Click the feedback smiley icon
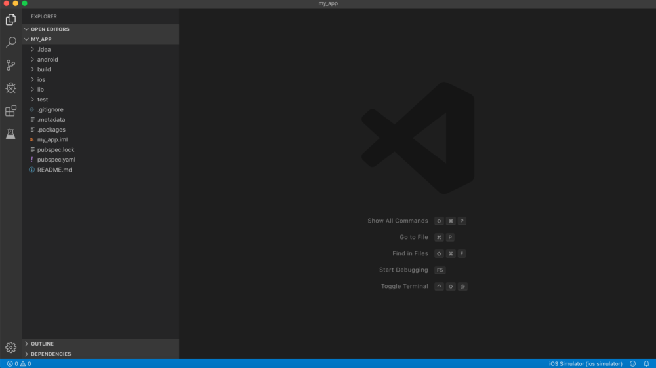Viewport: 656px width, 368px height. pyautogui.click(x=632, y=364)
